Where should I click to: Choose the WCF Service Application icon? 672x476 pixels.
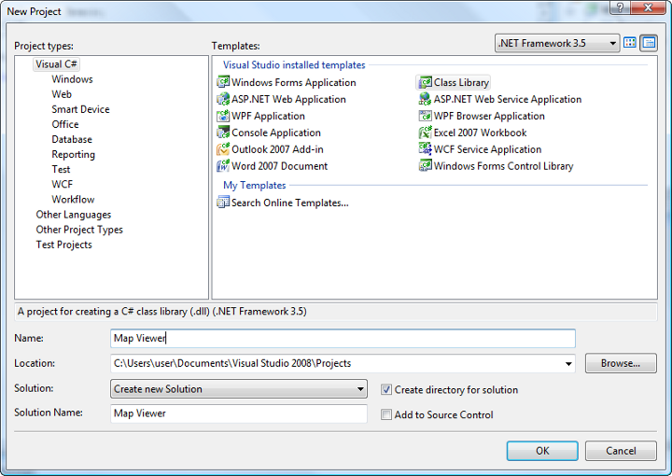tap(426, 148)
